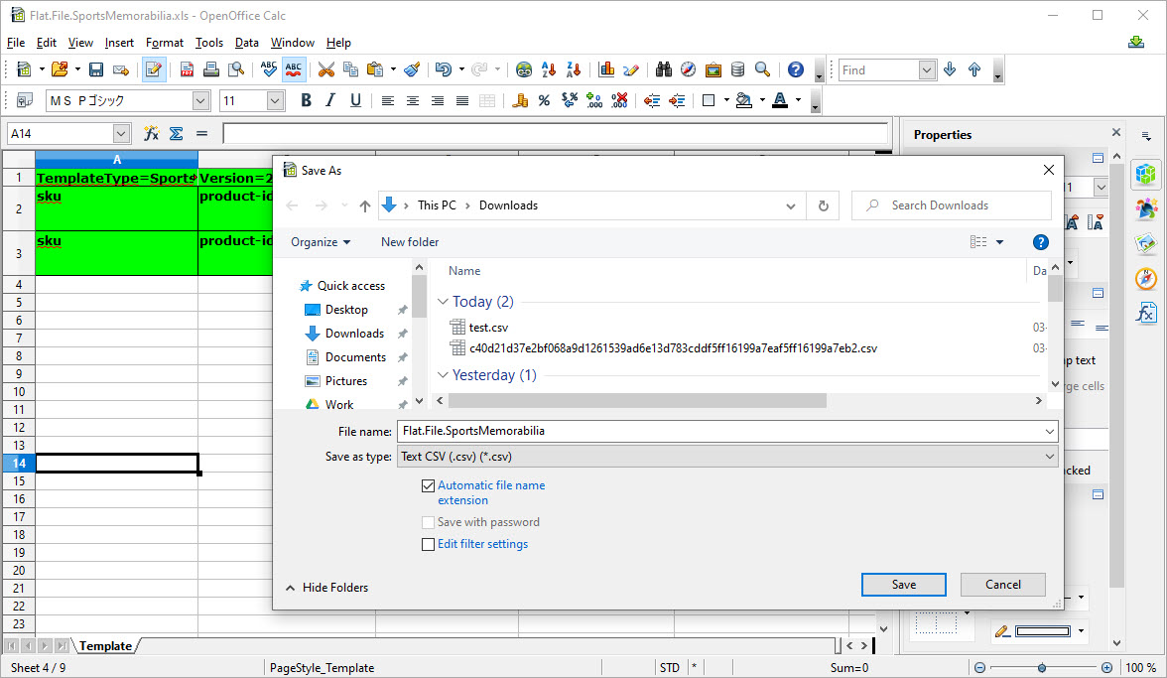Screen dimensions: 1167x678
Task: Open the font size dropdown
Action: [x=276, y=100]
